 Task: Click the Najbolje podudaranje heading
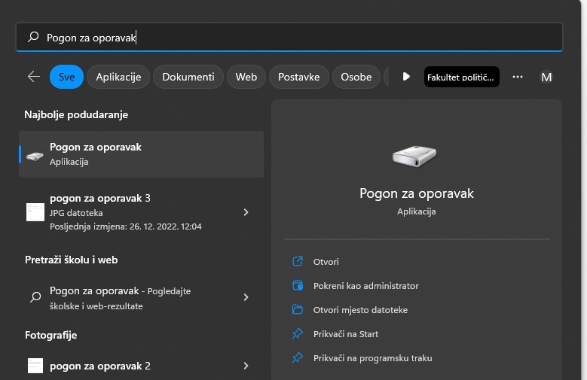(76, 114)
